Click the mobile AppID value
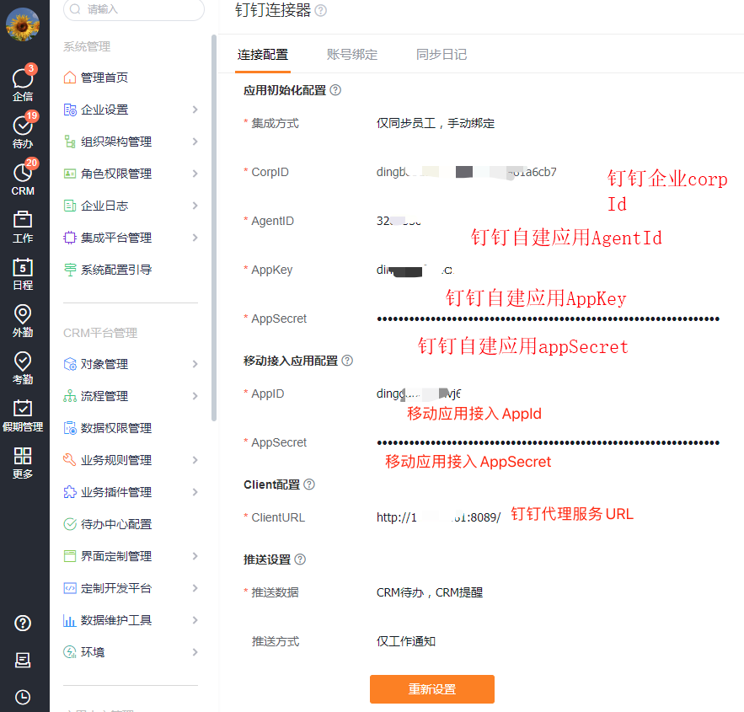Viewport: 744px width, 712px height. (x=419, y=393)
